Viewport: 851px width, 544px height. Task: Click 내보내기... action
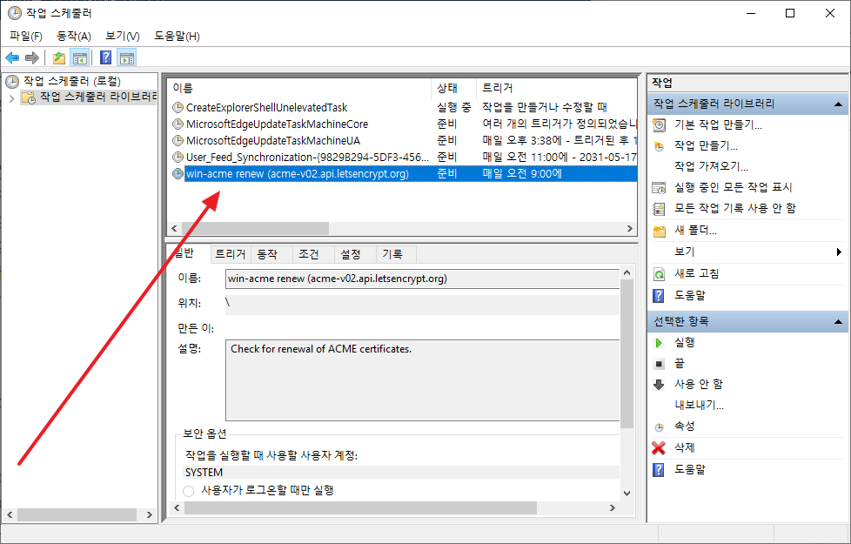tap(699, 406)
